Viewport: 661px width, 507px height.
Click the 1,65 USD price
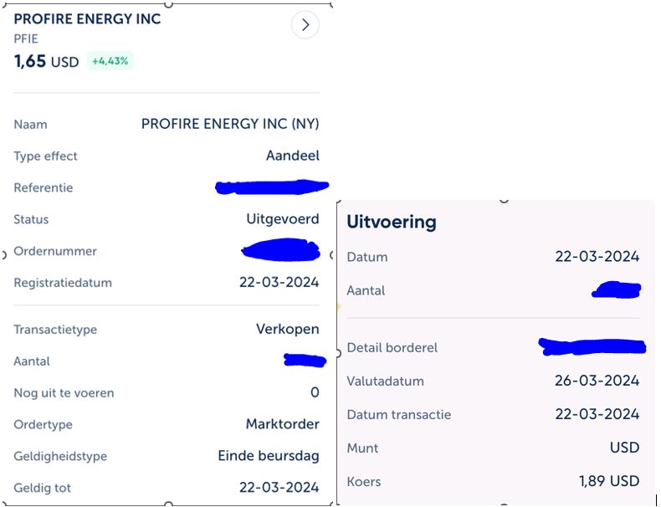[x=46, y=62]
